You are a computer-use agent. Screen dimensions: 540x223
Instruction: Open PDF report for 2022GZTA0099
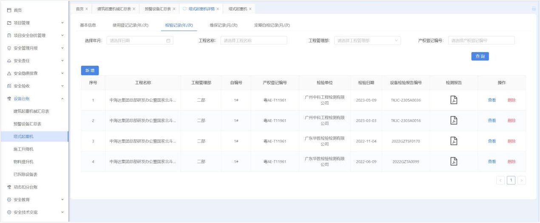tap(454, 162)
